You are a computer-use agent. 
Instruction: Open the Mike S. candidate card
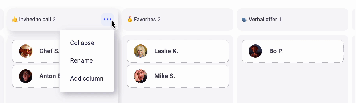click(x=178, y=76)
